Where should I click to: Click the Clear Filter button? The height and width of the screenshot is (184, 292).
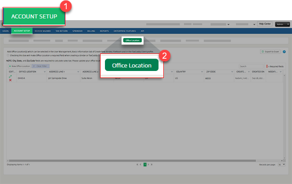point(40,66)
